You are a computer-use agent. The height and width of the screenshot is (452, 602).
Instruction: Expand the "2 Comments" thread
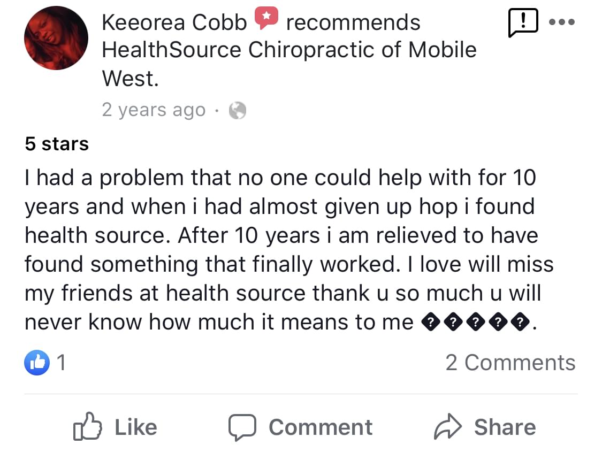click(x=510, y=363)
